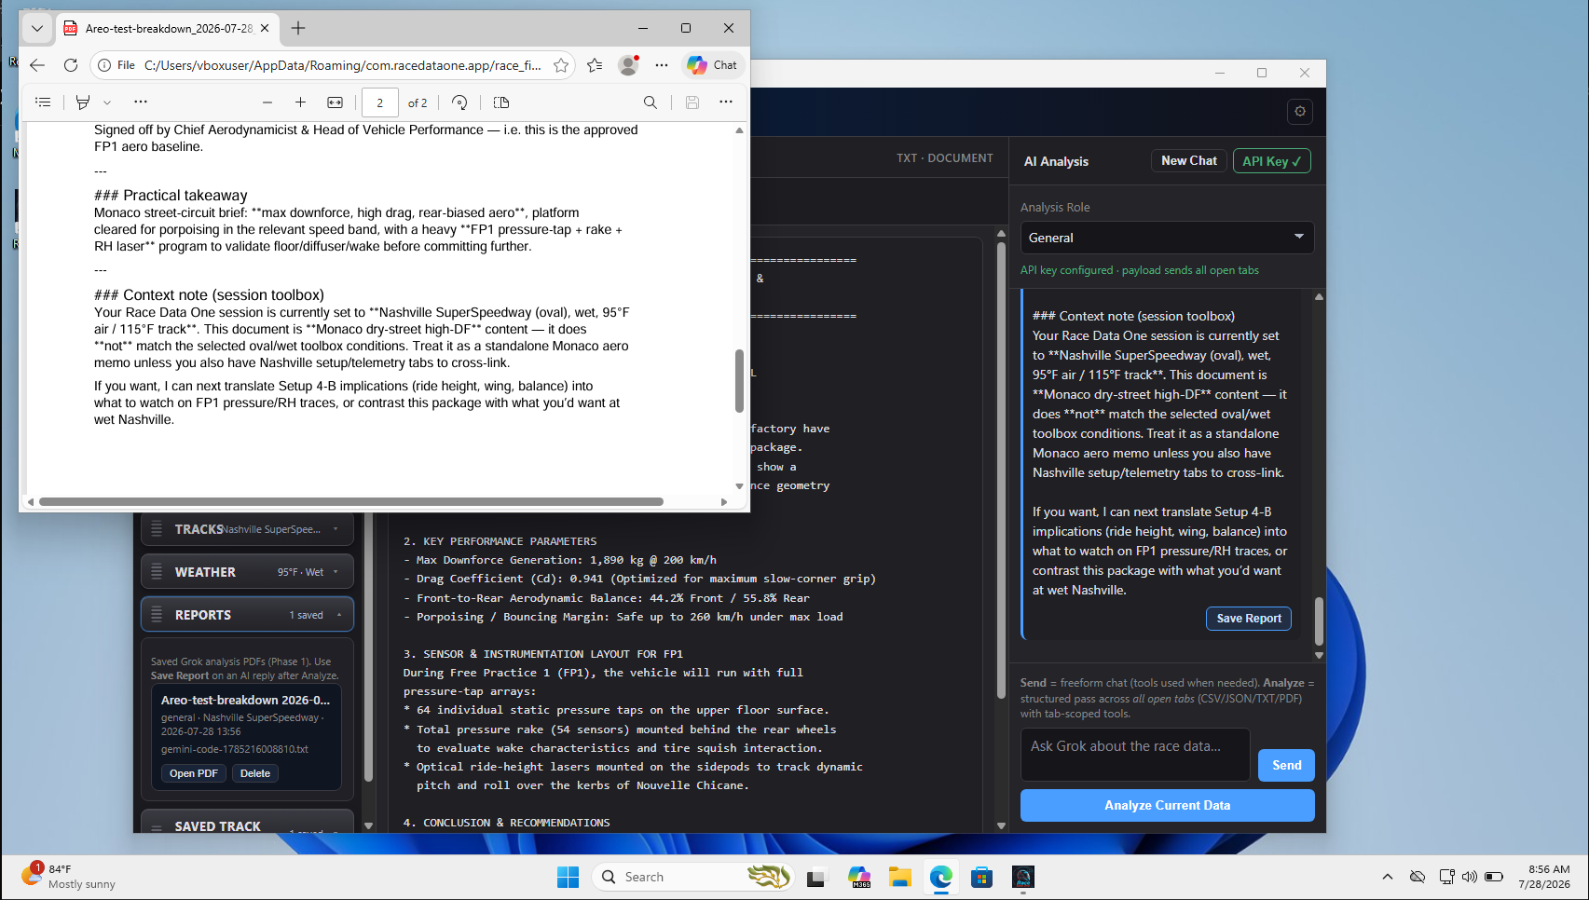Open Windows Start menu
Screen dimensions: 1589x900
pyautogui.click(x=568, y=877)
